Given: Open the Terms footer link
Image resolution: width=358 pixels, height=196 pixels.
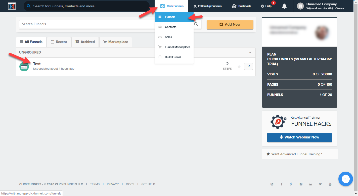Looking at the screenshot, I should 95,184.
